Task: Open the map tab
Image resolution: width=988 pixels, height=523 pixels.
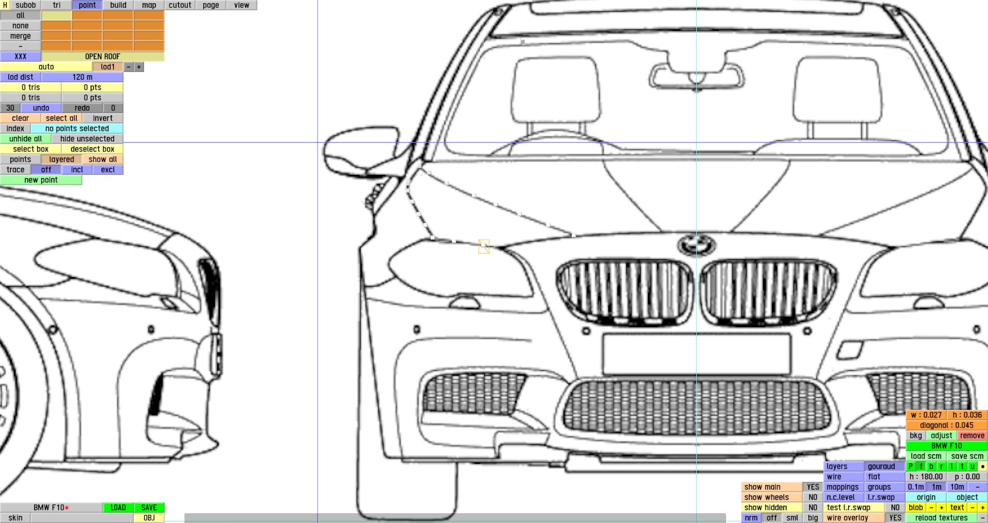Action: click(149, 5)
